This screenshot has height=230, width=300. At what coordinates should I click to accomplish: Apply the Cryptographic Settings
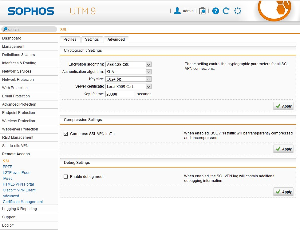coord(283,106)
